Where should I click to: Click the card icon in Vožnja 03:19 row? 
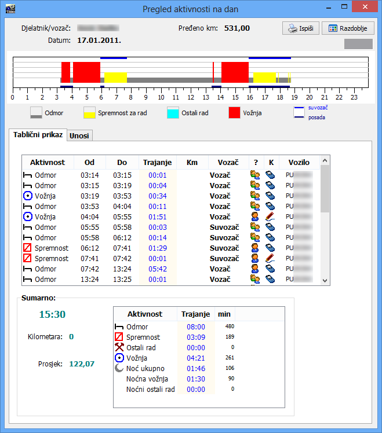(x=270, y=196)
